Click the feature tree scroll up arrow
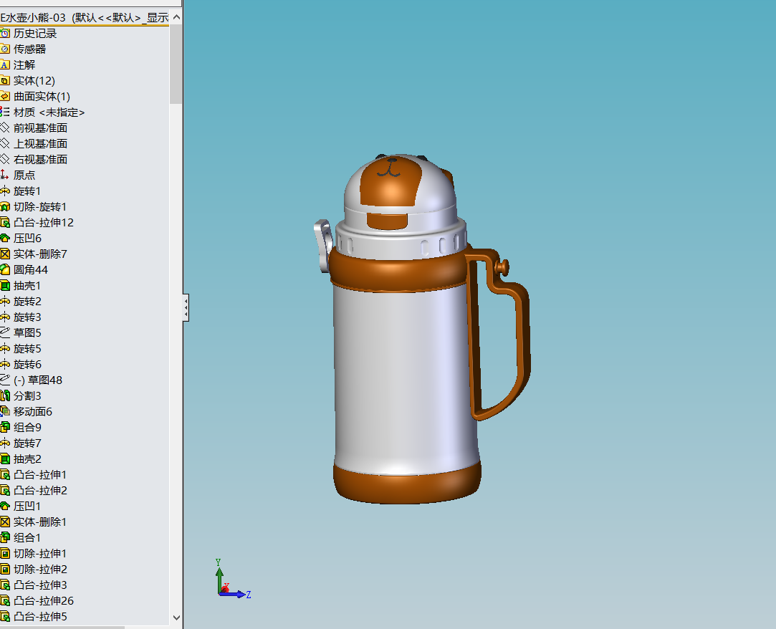This screenshot has width=776, height=629. pyautogui.click(x=176, y=17)
